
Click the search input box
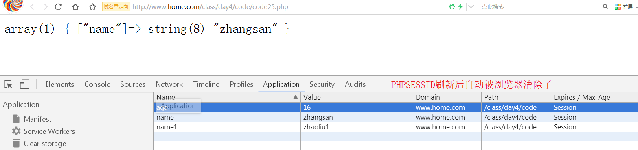[539, 7]
